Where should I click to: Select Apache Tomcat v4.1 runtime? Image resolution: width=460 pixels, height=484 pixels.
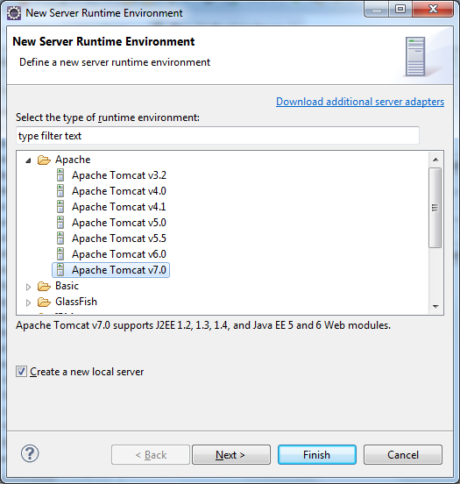119,207
